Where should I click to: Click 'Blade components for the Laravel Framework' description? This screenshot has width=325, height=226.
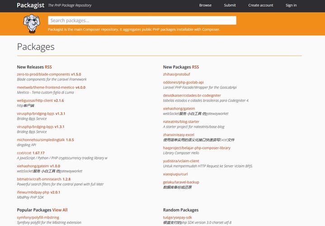click(52, 79)
